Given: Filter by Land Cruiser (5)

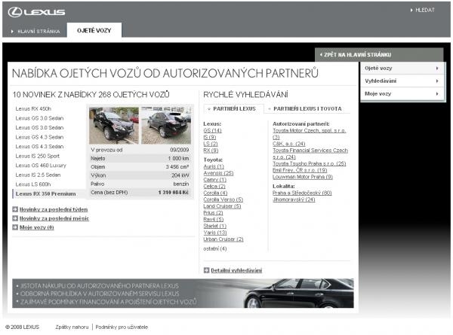Looking at the screenshot, I should 222,206.
